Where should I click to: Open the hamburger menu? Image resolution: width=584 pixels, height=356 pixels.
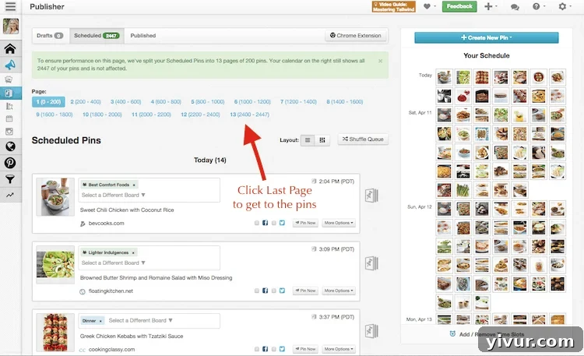pos(10,6)
